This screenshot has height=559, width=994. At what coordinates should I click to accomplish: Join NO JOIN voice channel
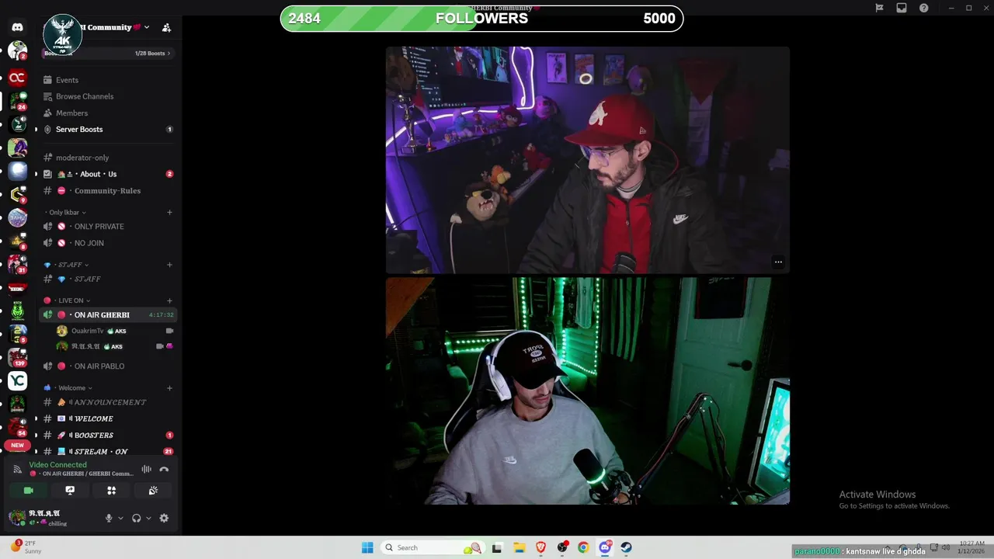click(x=108, y=243)
